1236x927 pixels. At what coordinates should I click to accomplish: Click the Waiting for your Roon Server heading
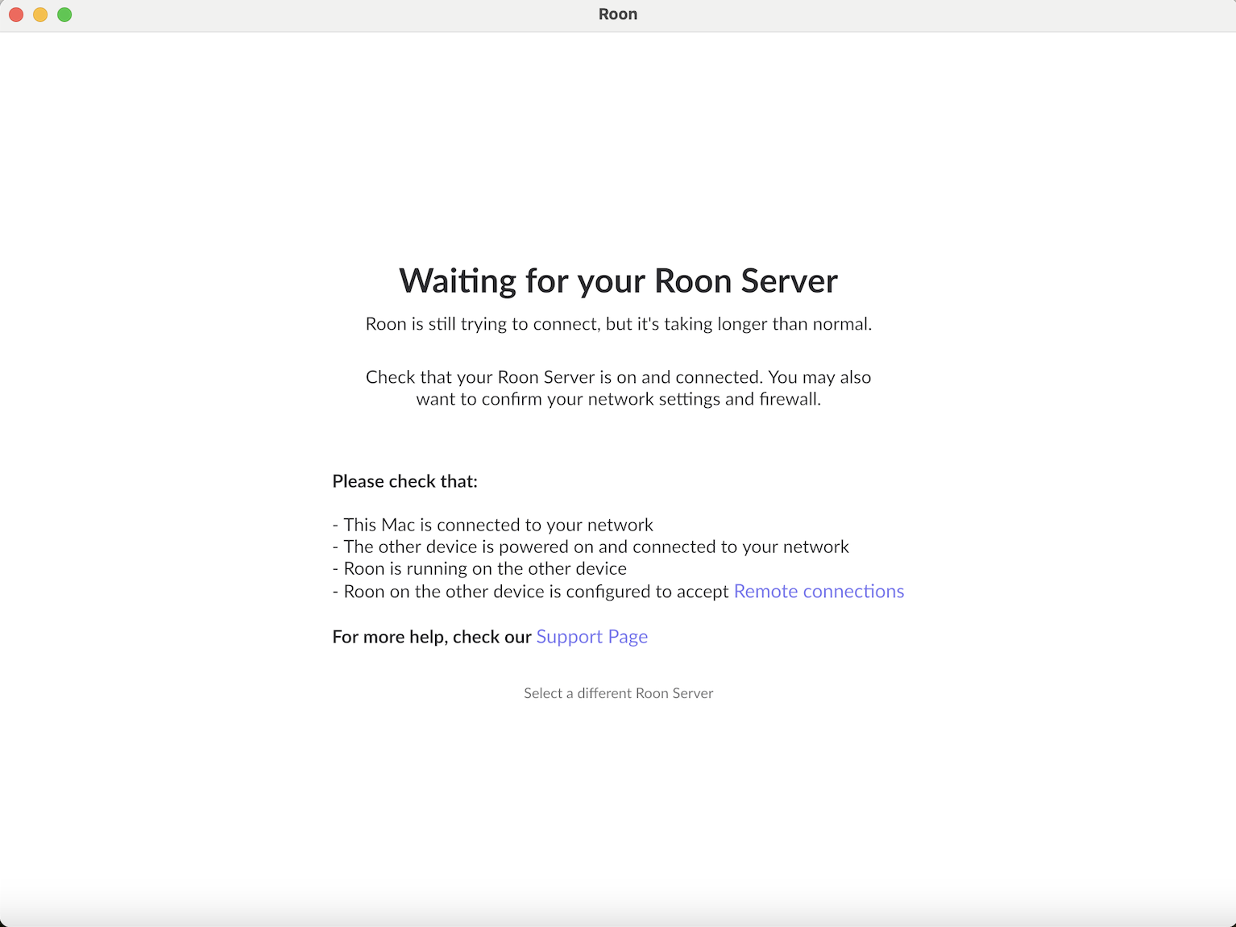[618, 281]
